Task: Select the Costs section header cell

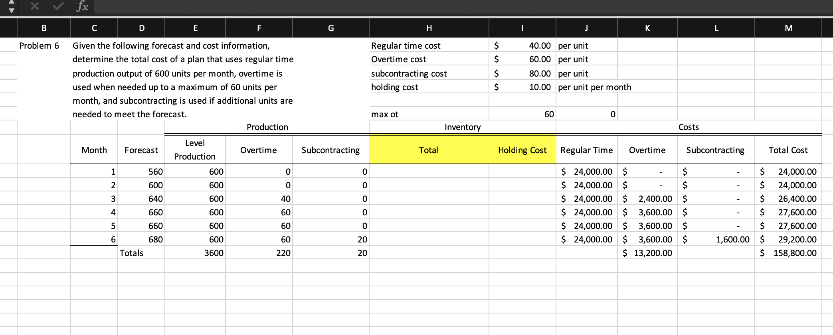Action: coord(688,127)
